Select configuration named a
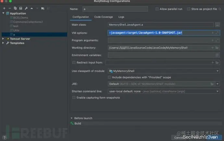 pos(34,35)
